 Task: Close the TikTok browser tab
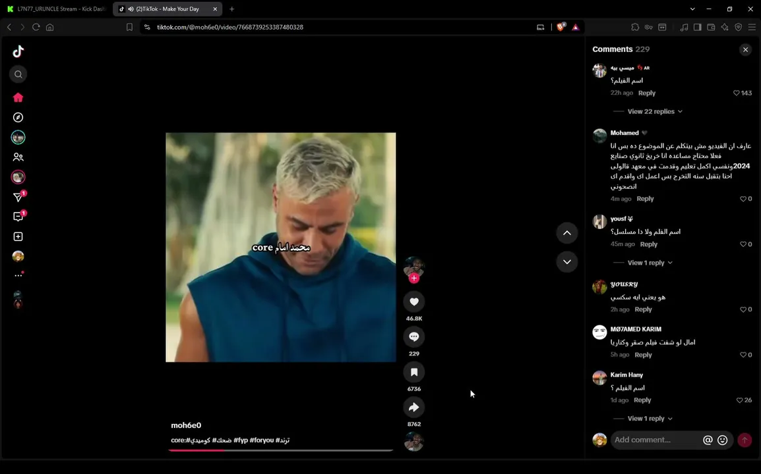pyautogui.click(x=215, y=9)
